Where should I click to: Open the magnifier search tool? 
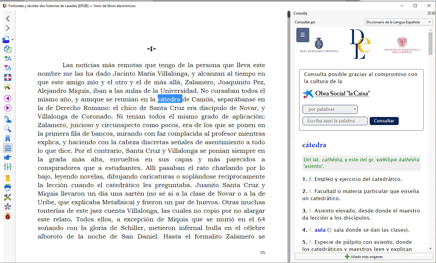click(8, 129)
